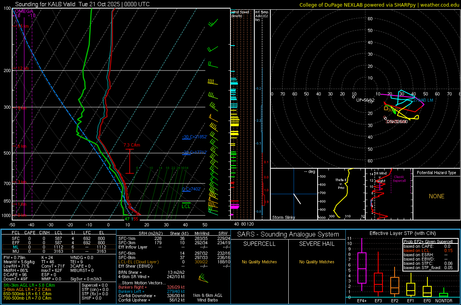Viewport: 461px width, 305px height.
Task: Click the 'Prob EF2+ Given Supercell' heading
Action: pos(428,242)
